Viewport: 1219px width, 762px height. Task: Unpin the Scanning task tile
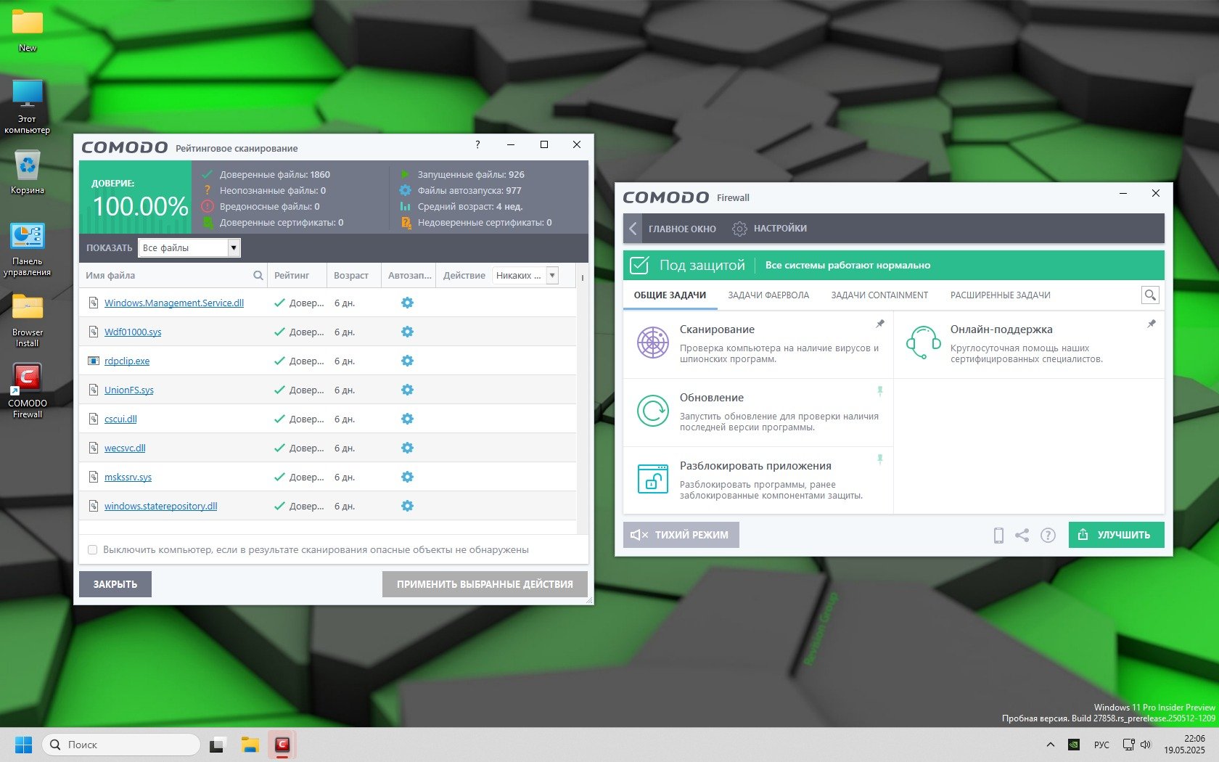pyautogui.click(x=880, y=324)
